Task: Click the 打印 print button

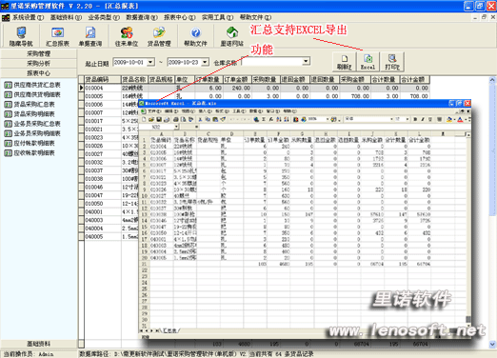Action: tap(392, 62)
